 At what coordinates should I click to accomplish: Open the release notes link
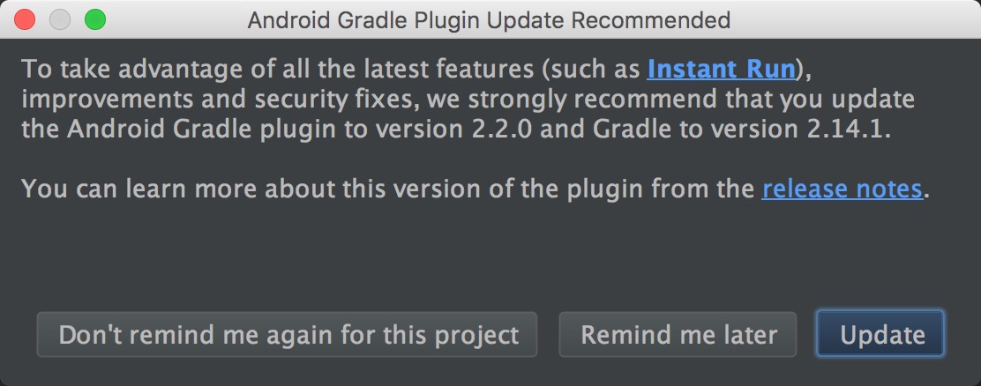842,189
